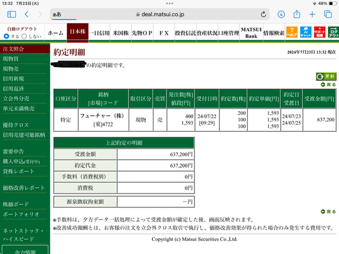
Task: Open the FX tab
Action: [164, 33]
